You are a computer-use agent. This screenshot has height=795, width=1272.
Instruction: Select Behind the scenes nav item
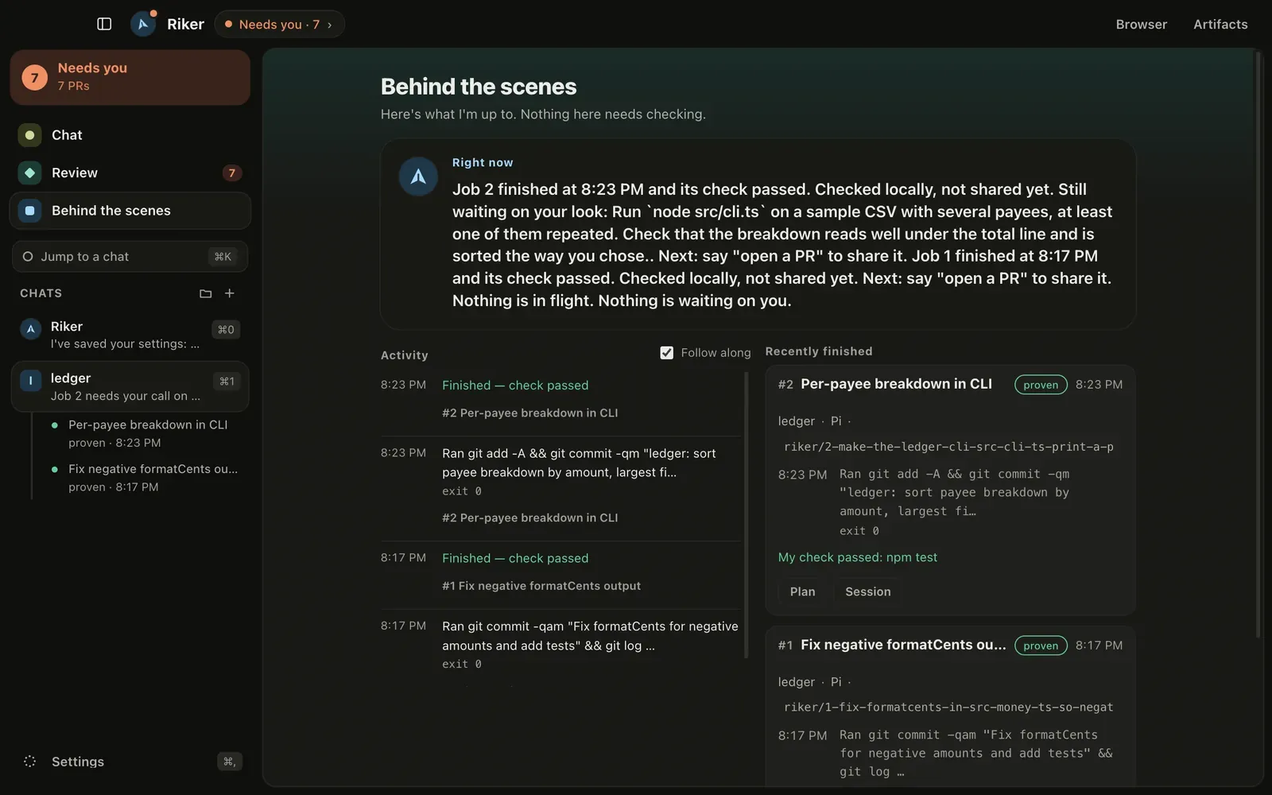tap(130, 211)
